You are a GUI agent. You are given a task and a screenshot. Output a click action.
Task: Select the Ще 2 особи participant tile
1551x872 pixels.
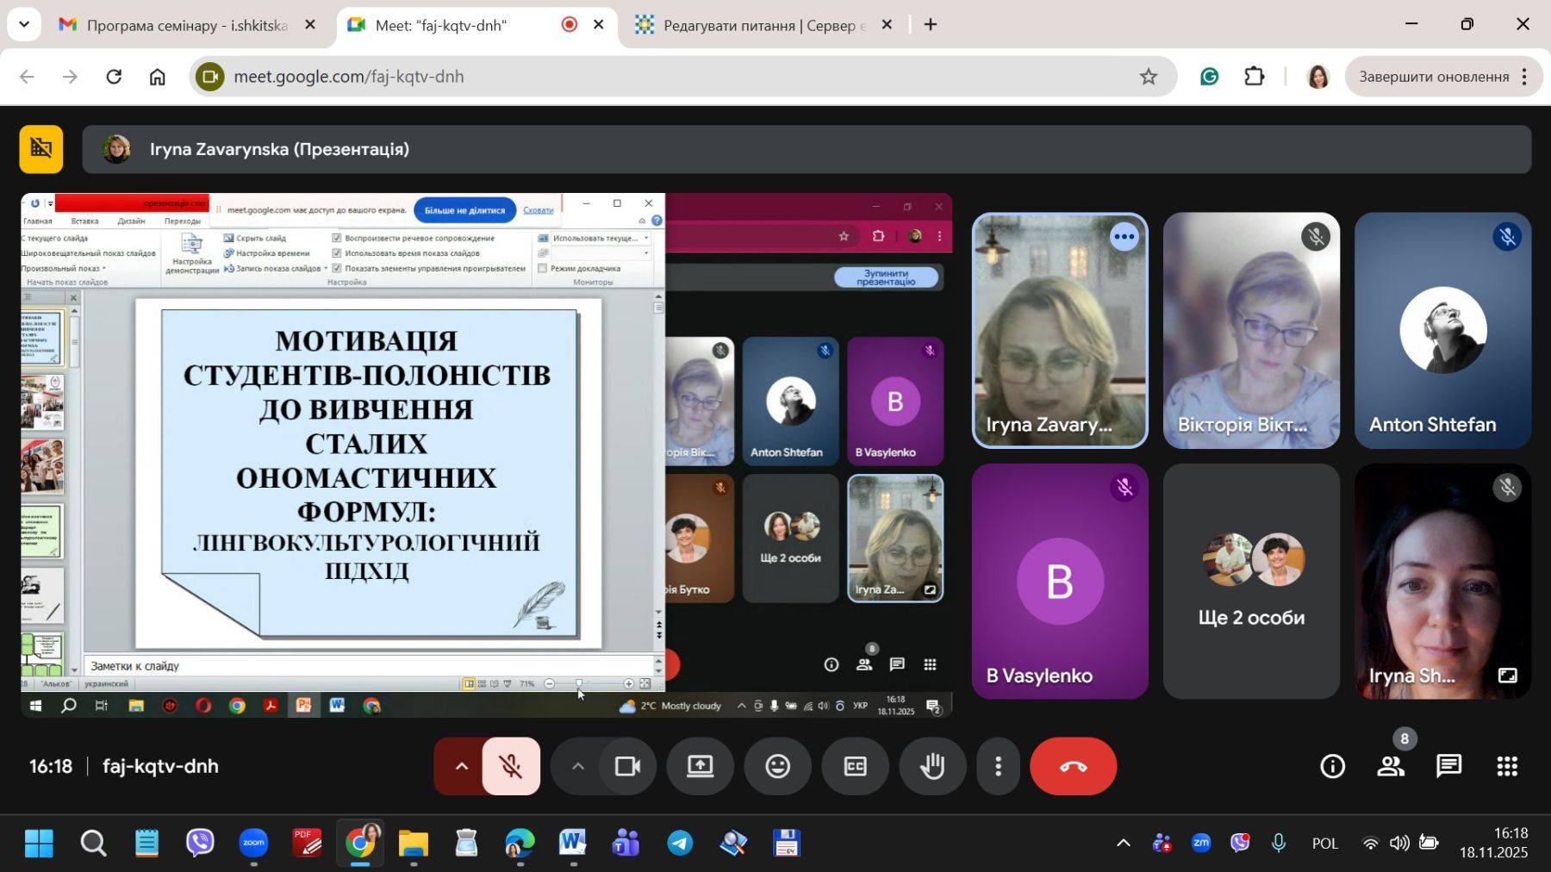point(1251,581)
